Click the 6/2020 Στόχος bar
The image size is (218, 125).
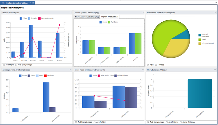[58, 45]
